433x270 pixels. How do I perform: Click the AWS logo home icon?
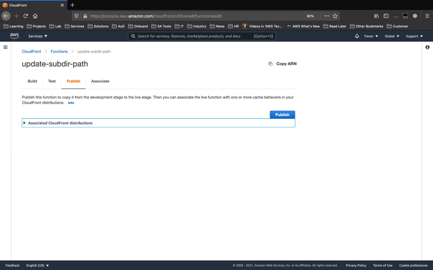coord(14,36)
